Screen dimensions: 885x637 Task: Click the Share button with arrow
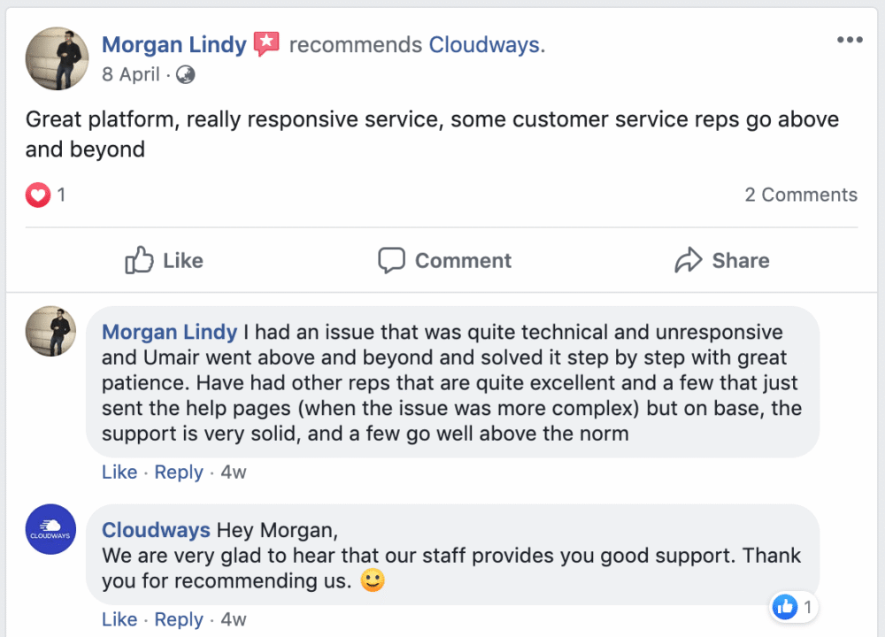[721, 260]
